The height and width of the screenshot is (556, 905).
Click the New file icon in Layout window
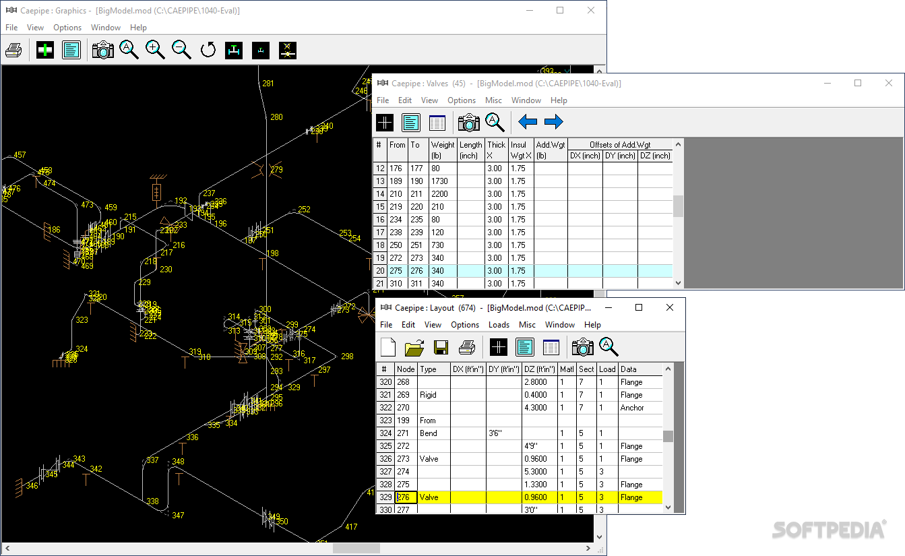pos(388,347)
